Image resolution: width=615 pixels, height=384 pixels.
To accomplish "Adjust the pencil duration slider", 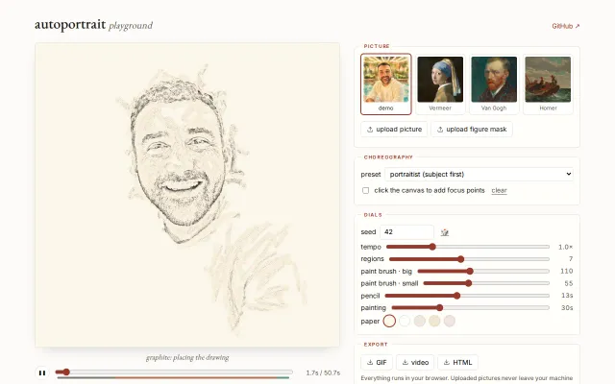I will pos(467,296).
